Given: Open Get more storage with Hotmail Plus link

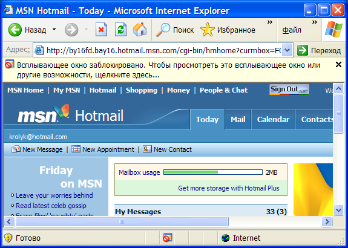Looking at the screenshot, I should (x=229, y=188).
